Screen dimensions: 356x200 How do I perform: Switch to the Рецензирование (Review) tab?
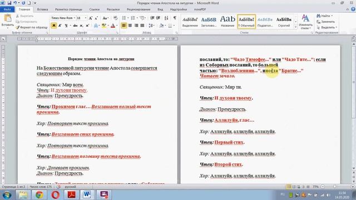click(x=139, y=9)
